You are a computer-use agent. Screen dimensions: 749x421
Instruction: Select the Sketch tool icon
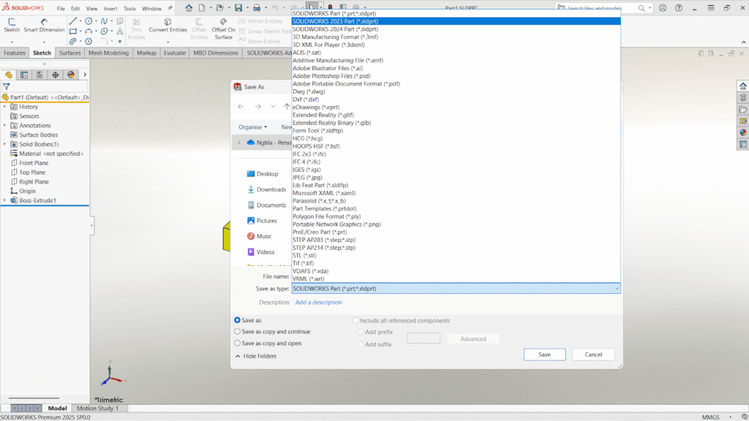click(x=12, y=25)
